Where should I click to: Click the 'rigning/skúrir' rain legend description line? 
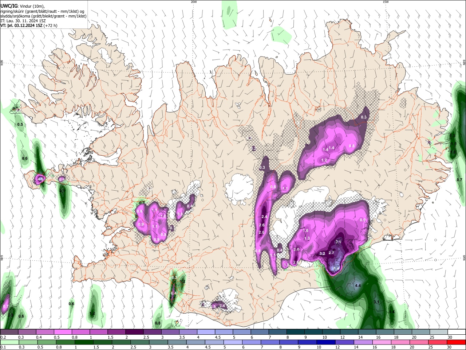[43, 11]
